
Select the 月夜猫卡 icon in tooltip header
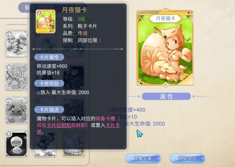pos(46,21)
